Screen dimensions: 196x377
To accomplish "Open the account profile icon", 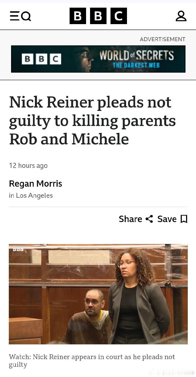I will click(181, 16).
